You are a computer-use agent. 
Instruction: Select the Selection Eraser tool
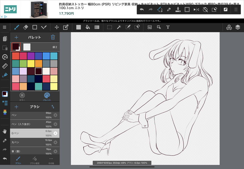point(137,27)
